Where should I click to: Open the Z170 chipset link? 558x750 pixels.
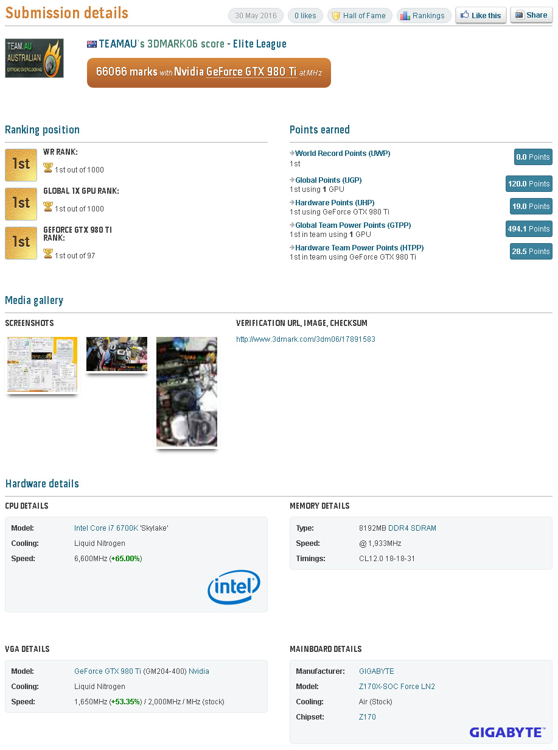(x=368, y=717)
